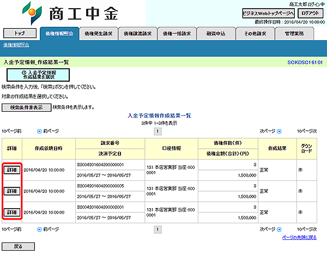This screenshot has width=327, height=255.
Task: Click the 商工中金 logo
Action: pos(70,13)
